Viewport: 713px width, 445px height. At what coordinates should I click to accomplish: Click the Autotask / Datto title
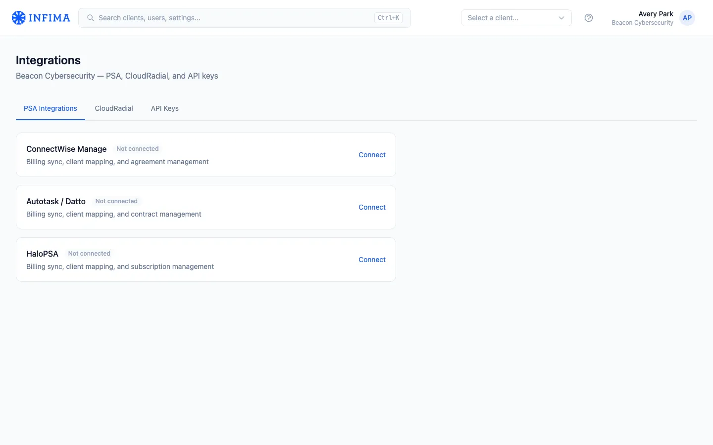click(x=56, y=201)
